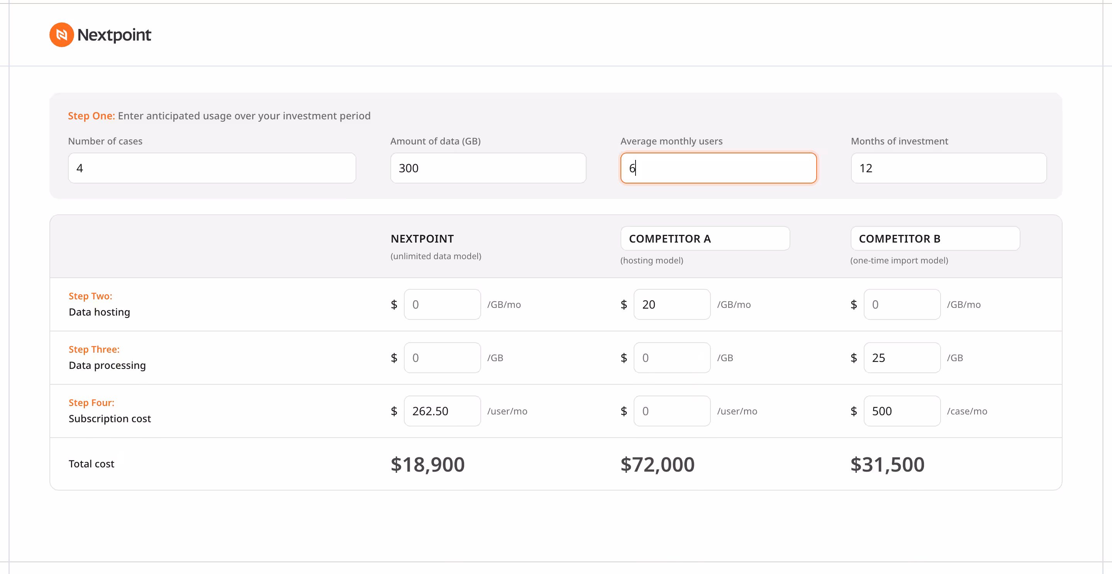Click the 'Amount of data (GB)' label
Viewport: 1112px width, 574px height.
(x=436, y=141)
